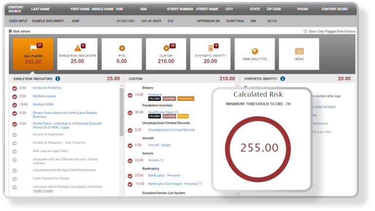Click the Single Risk Indicators info icon
This screenshot has width=375, height=211.
58,79
